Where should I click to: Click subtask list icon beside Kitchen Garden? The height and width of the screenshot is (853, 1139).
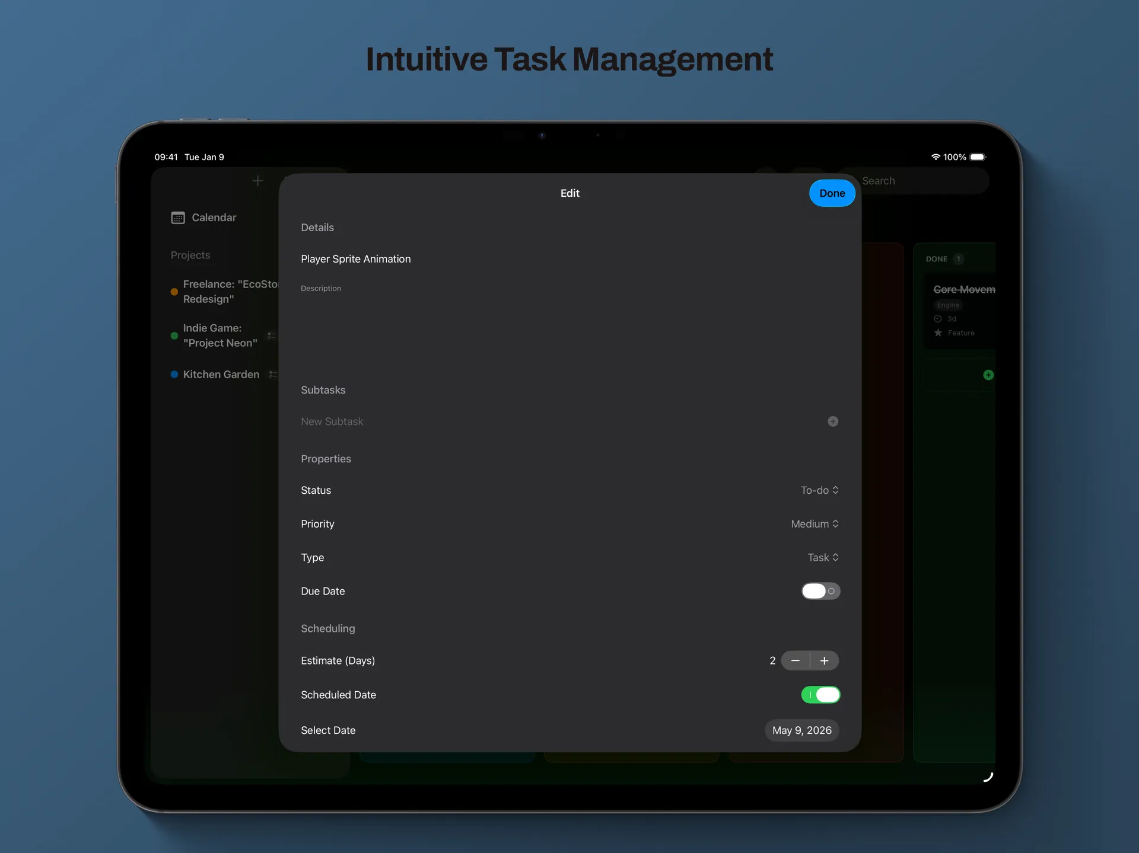[x=272, y=374]
